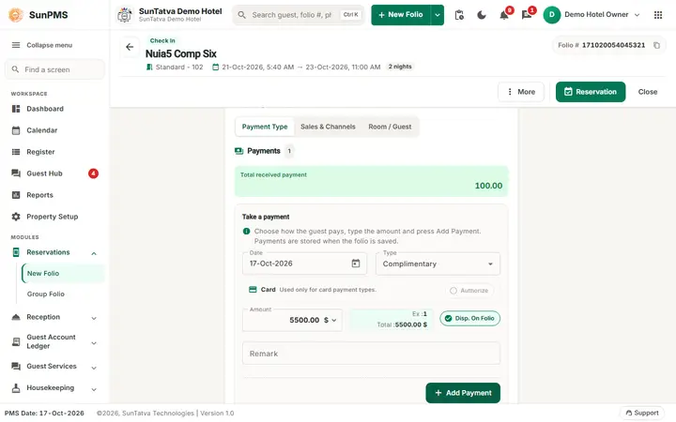This screenshot has height=422, width=676.
Task: Open the Demo Hotel Owner user menu
Action: click(591, 15)
